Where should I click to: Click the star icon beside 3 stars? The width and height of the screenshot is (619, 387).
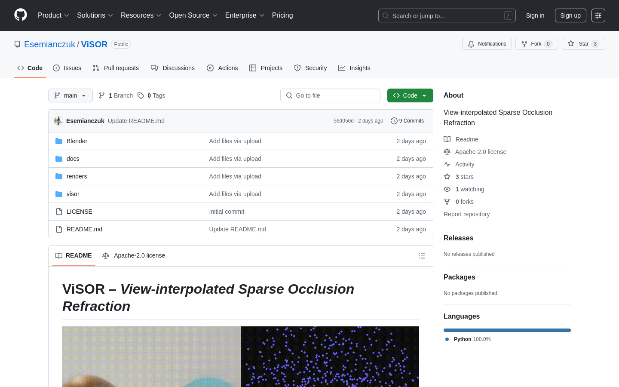point(447,177)
